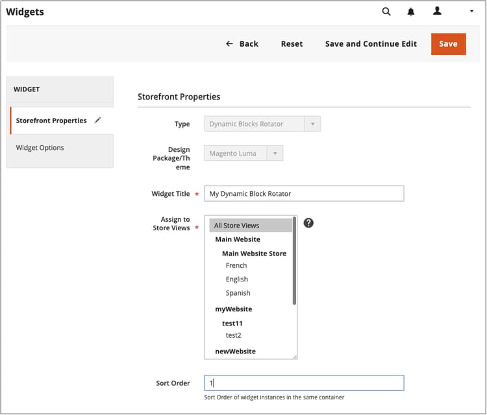Screen dimensions: 487x415
Task: Click the pencil icon beside Storefront Properties
Action: coord(98,120)
